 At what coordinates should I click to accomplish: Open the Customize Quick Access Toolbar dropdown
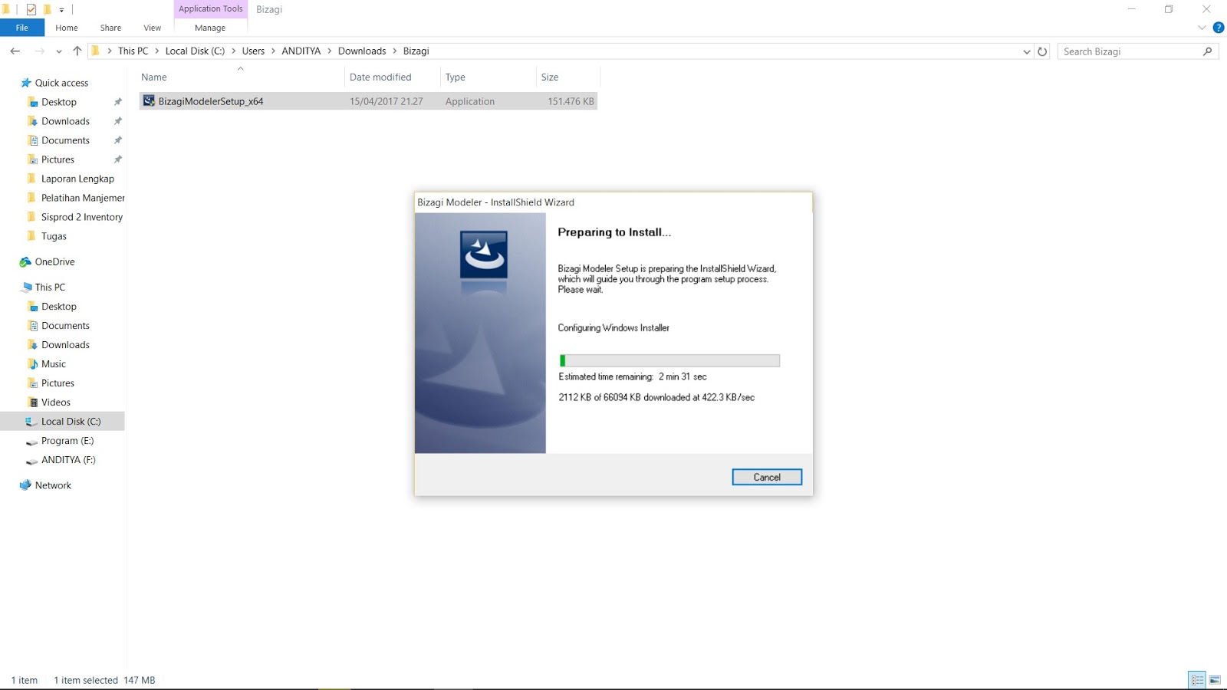point(61,10)
